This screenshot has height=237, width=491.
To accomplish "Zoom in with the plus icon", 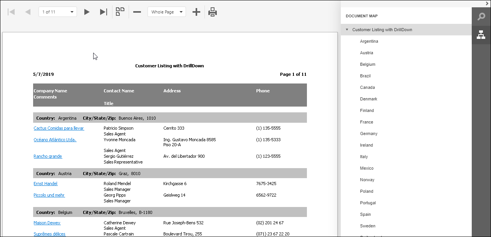I will pos(196,12).
